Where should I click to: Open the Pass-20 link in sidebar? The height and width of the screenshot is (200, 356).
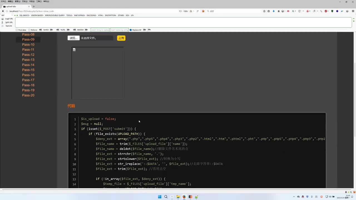[x=28, y=95]
